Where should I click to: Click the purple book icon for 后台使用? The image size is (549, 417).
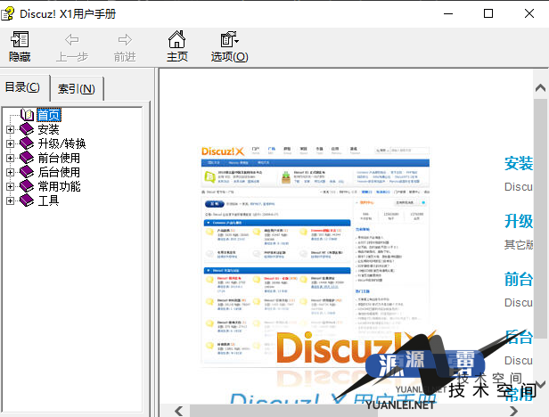(x=27, y=172)
